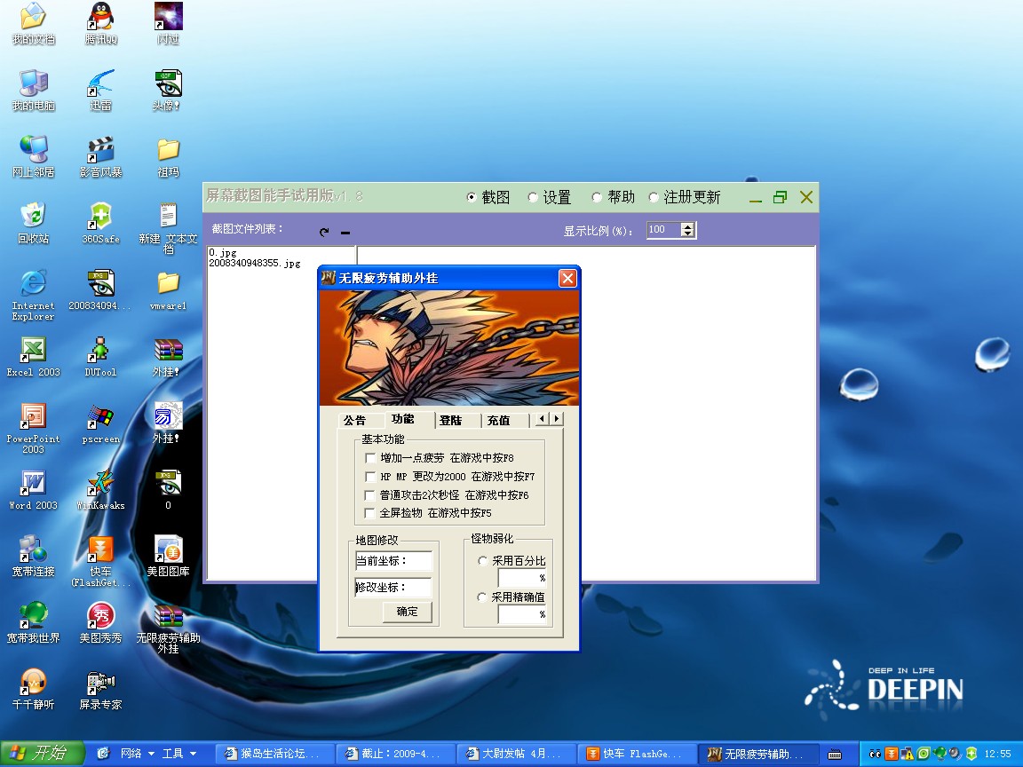Switch to 快车 FlashGet taskbar window
This screenshot has width=1023, height=767.
[x=637, y=754]
